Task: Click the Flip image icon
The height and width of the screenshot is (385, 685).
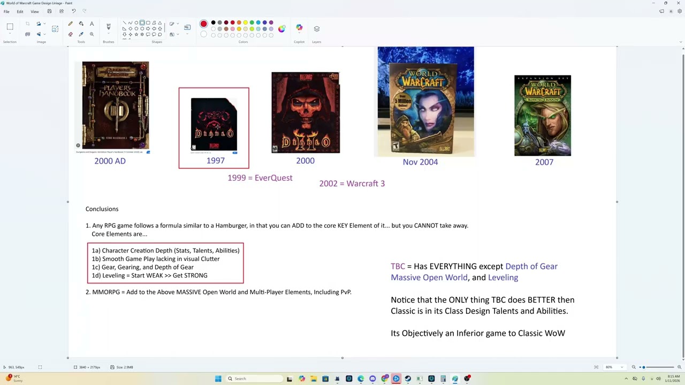Action: [39, 34]
